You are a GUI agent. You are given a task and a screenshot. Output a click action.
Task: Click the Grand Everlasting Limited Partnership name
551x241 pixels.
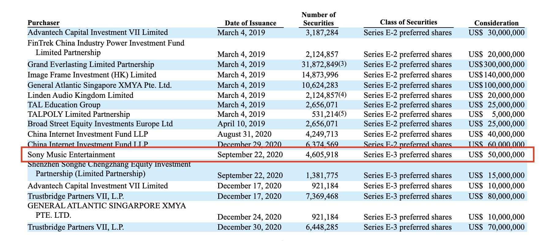click(91, 65)
